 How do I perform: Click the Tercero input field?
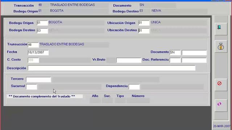[38, 79]
